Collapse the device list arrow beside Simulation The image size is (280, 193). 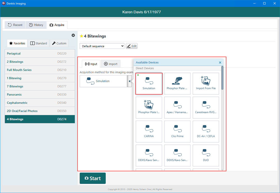[x=129, y=81]
